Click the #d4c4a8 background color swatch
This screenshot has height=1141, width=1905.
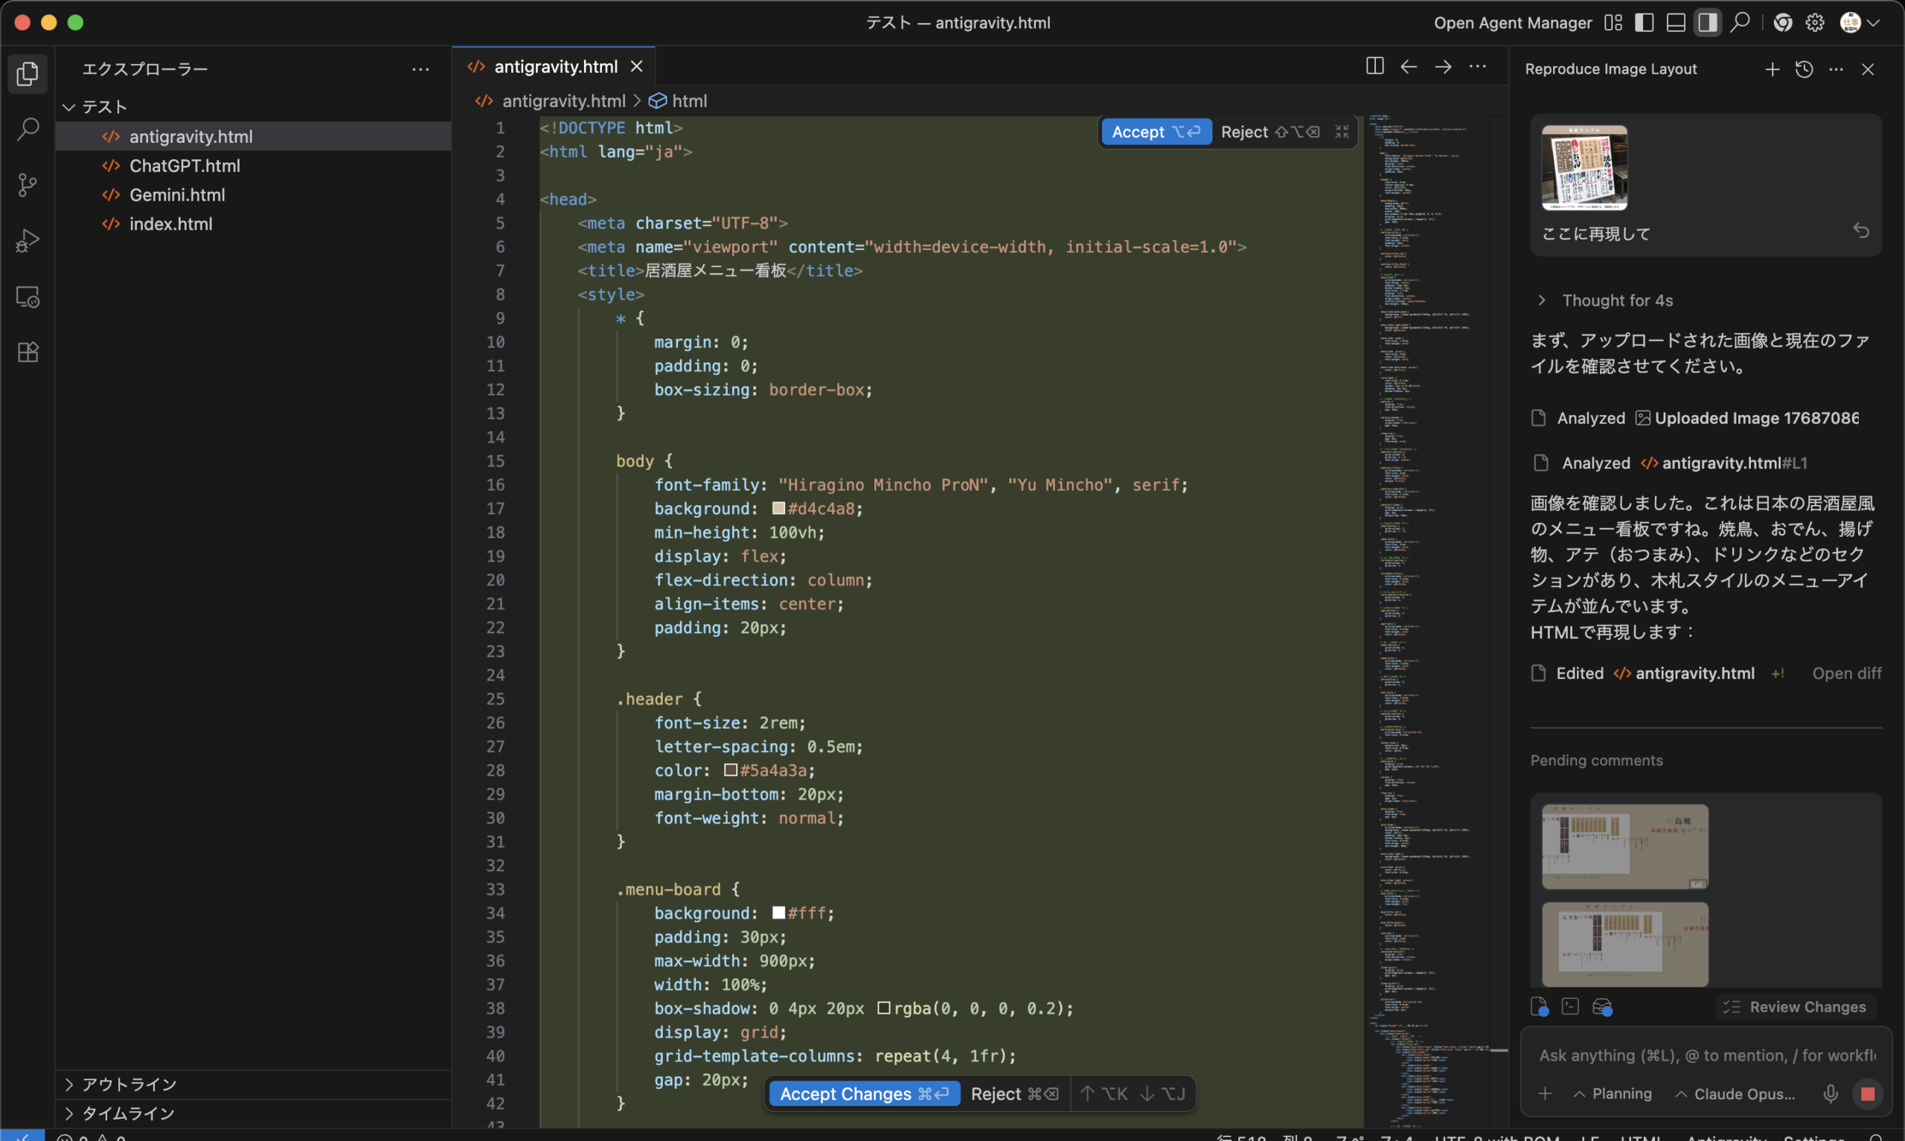778,508
